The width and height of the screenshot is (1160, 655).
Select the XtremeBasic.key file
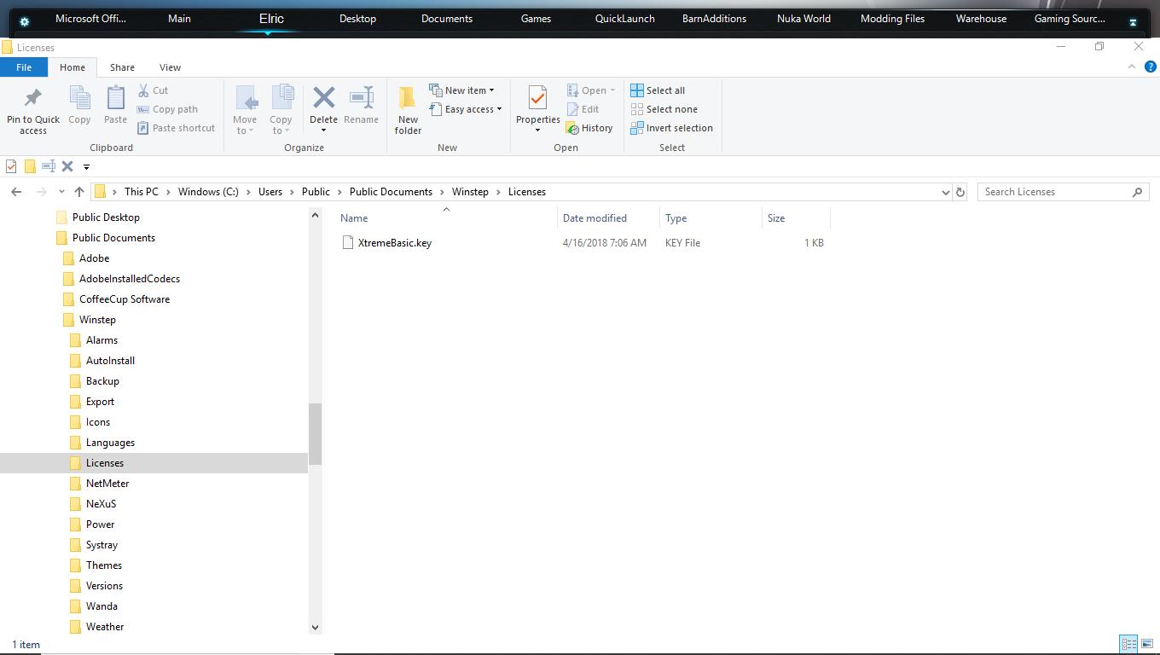click(394, 243)
